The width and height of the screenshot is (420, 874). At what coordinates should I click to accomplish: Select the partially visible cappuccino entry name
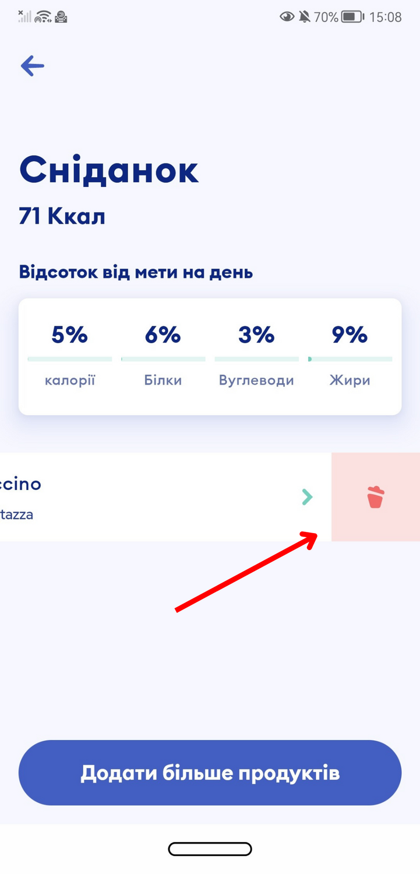pyautogui.click(x=20, y=484)
